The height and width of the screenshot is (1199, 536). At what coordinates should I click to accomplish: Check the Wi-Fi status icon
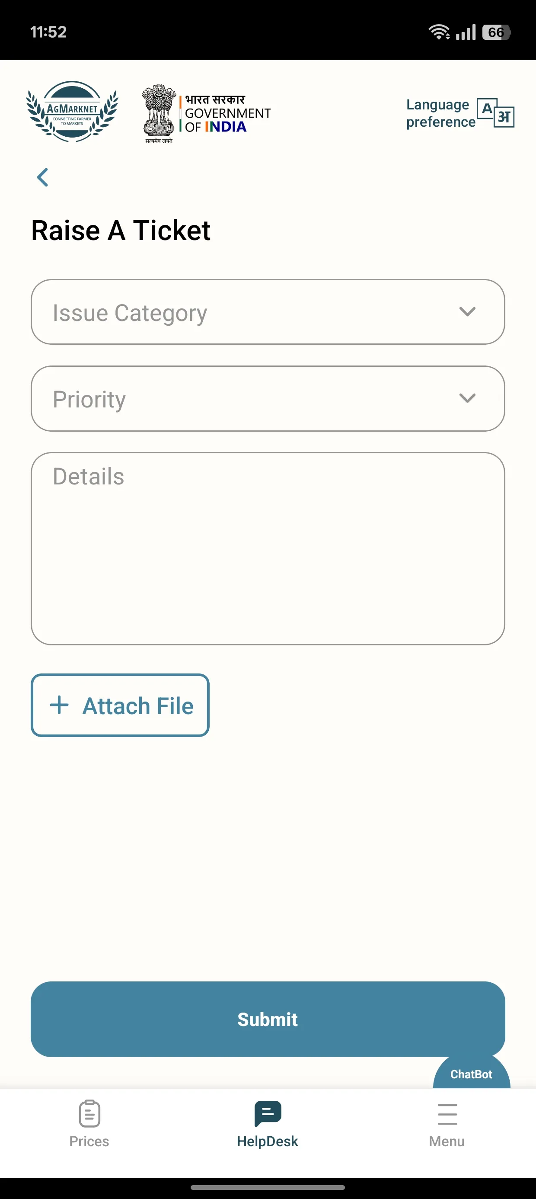(439, 32)
